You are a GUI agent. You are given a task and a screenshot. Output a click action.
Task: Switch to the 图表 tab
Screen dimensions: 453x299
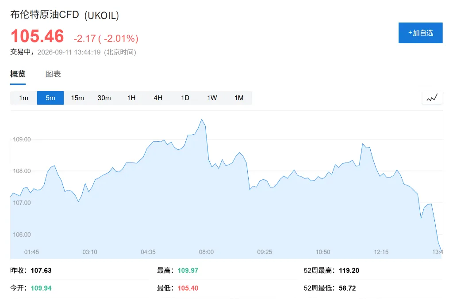pos(53,74)
